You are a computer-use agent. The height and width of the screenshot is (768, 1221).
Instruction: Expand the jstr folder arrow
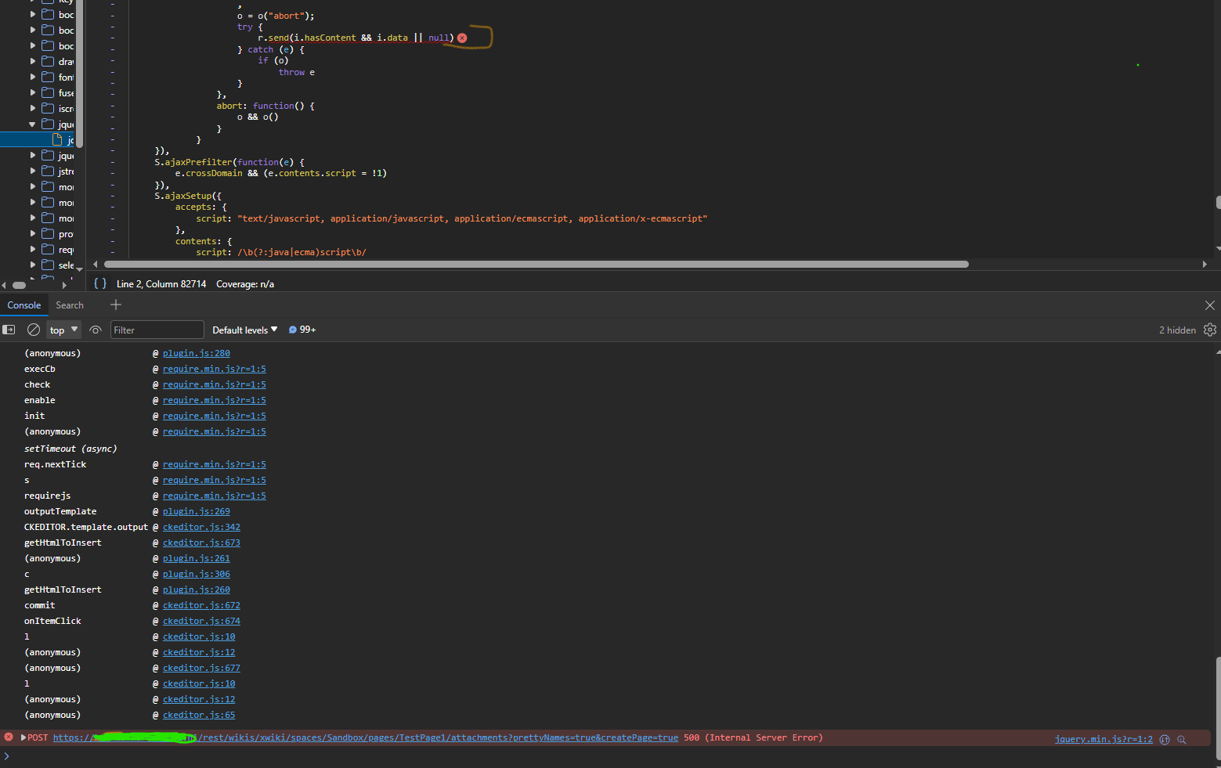click(32, 171)
